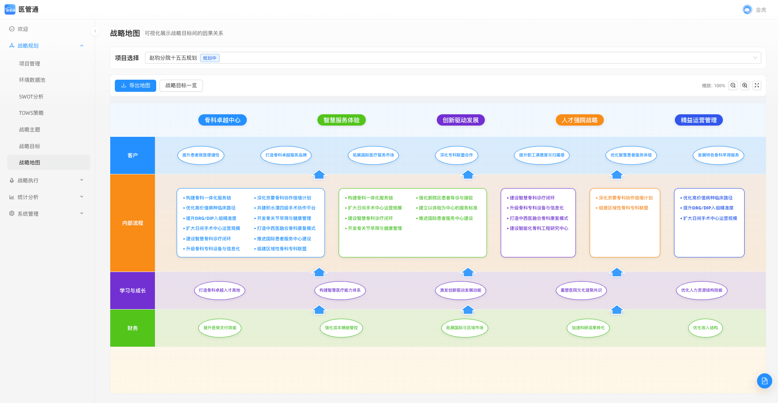Go to the 战略主题 page
This screenshot has width=778, height=403.
pyautogui.click(x=30, y=130)
